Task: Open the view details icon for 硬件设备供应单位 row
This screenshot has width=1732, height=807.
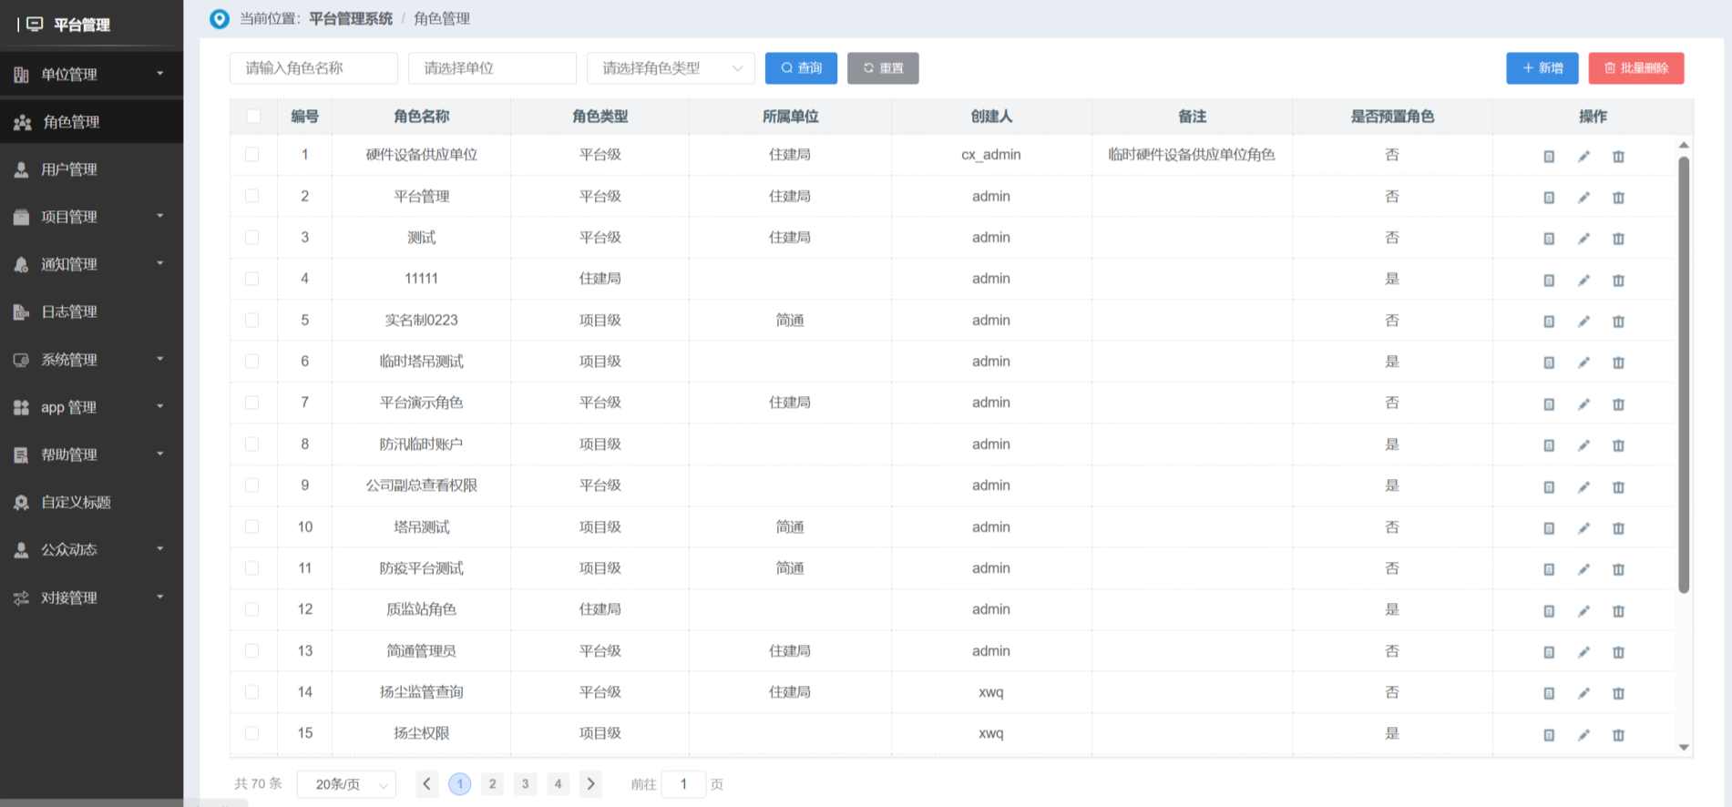Action: pyautogui.click(x=1549, y=157)
